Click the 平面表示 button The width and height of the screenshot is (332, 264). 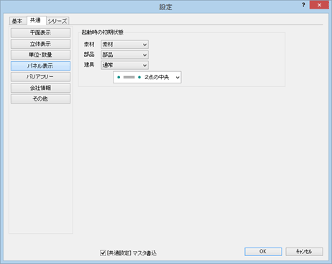click(40, 33)
